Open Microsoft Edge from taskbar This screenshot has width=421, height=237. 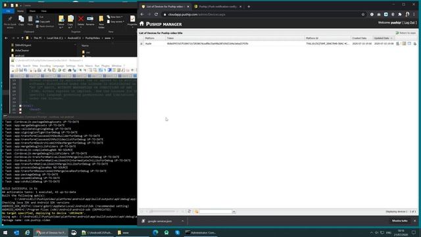click(155, 232)
